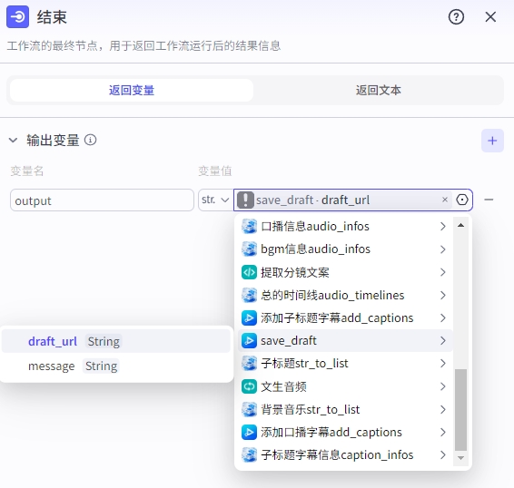Select the message String option

[116, 366]
